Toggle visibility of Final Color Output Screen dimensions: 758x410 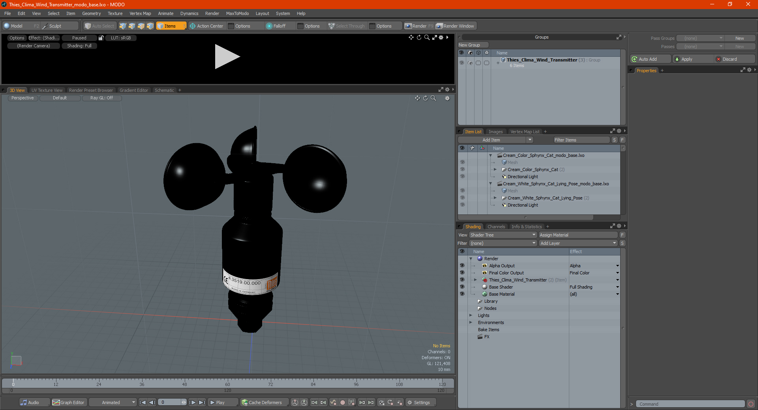pos(462,273)
